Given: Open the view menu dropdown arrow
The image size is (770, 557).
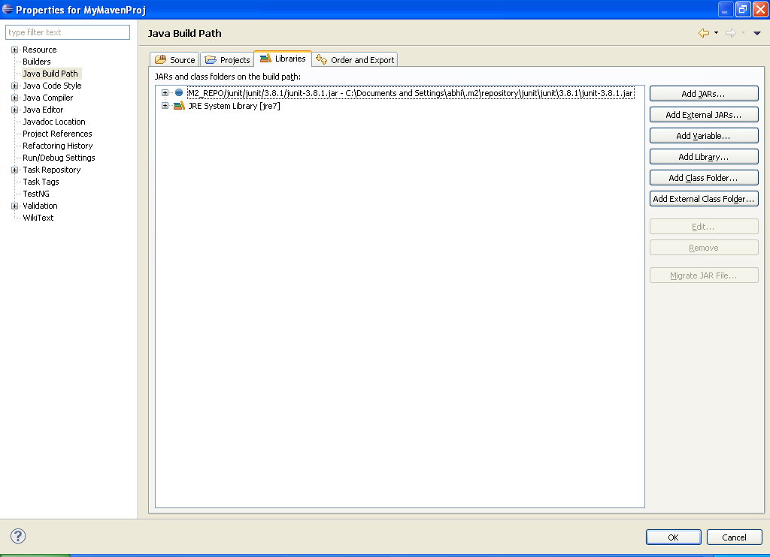Looking at the screenshot, I should 758,33.
